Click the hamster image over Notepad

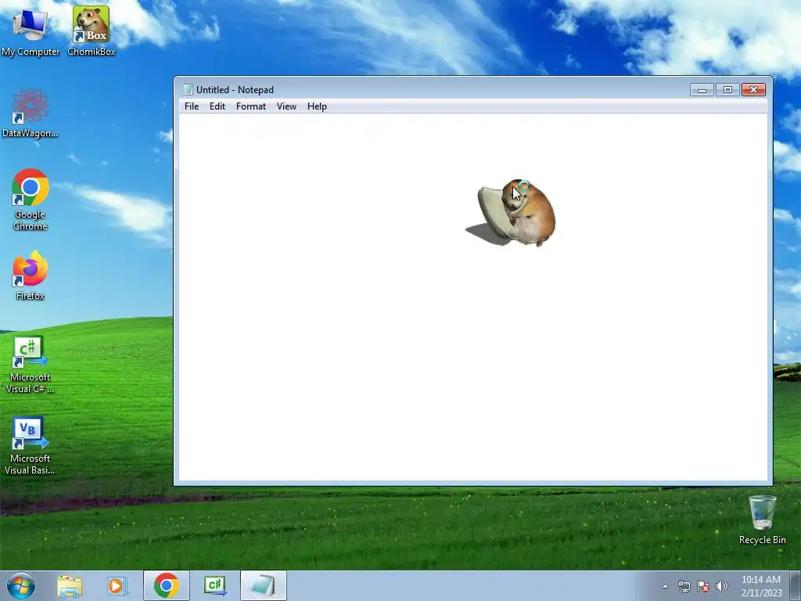pyautogui.click(x=511, y=213)
